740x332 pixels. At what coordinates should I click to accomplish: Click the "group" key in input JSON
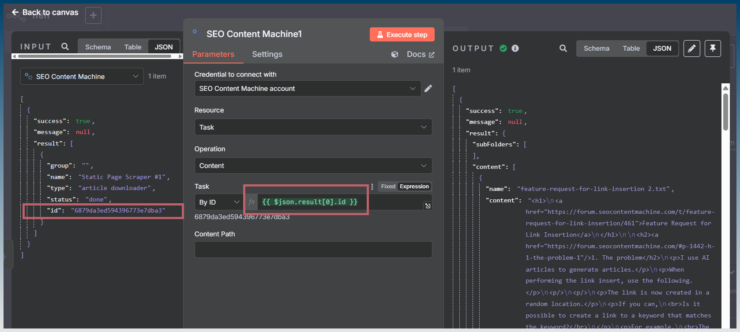tap(60, 165)
